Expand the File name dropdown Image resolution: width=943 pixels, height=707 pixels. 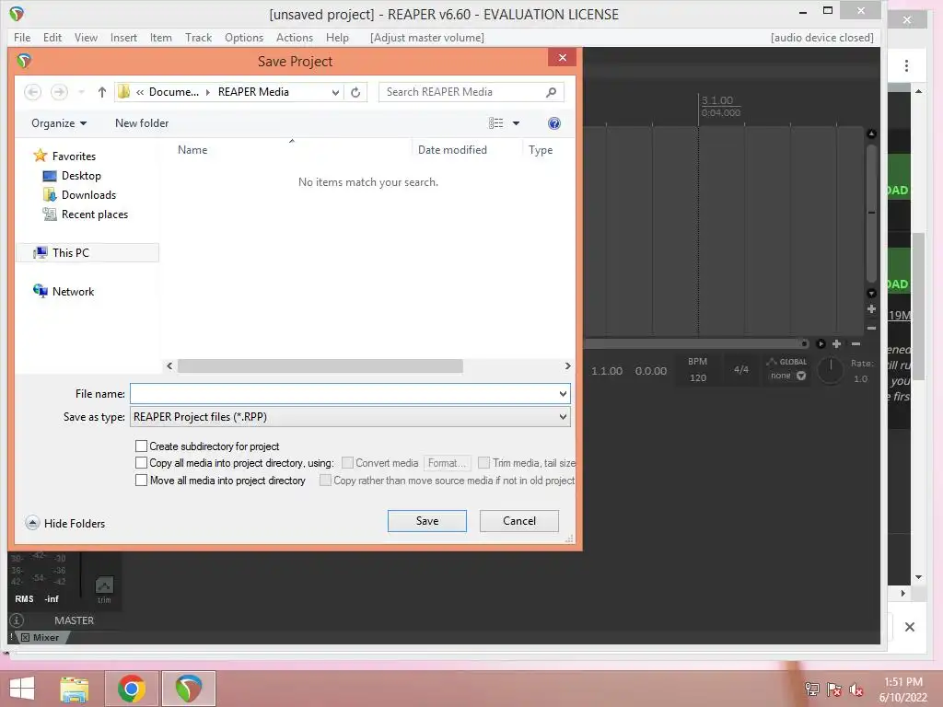(563, 394)
